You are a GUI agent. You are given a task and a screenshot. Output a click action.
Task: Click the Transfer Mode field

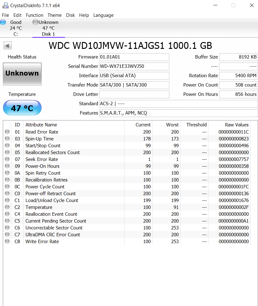(134, 85)
